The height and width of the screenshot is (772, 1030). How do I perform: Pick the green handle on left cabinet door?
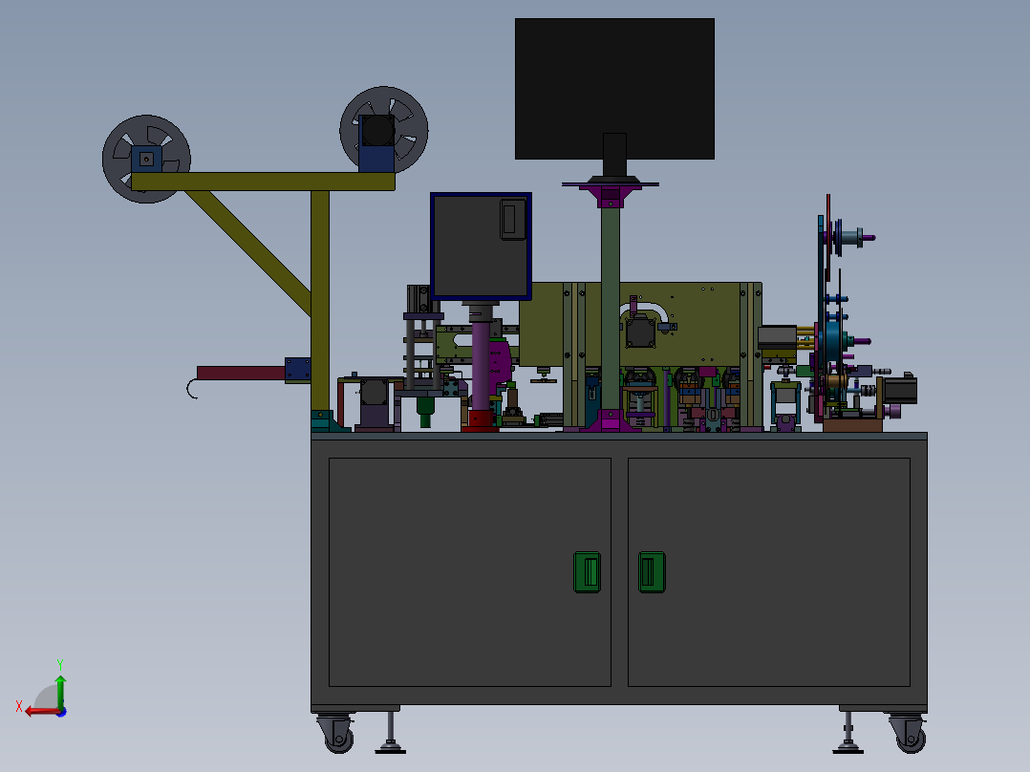[x=587, y=571]
